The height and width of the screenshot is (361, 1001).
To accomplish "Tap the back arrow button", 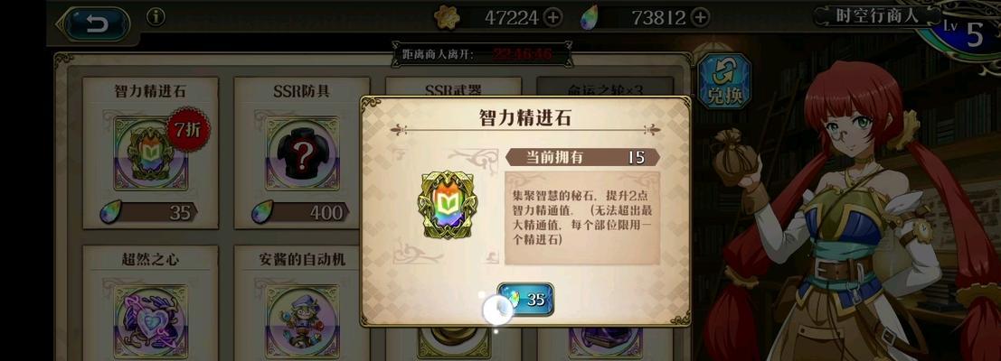I will click(97, 24).
